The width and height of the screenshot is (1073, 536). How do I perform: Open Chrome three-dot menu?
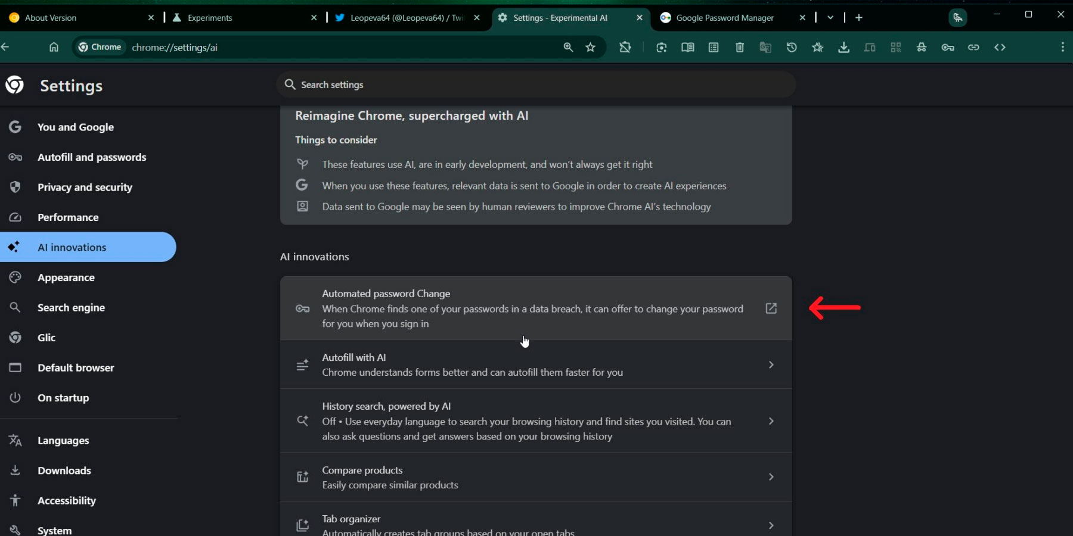1062,47
